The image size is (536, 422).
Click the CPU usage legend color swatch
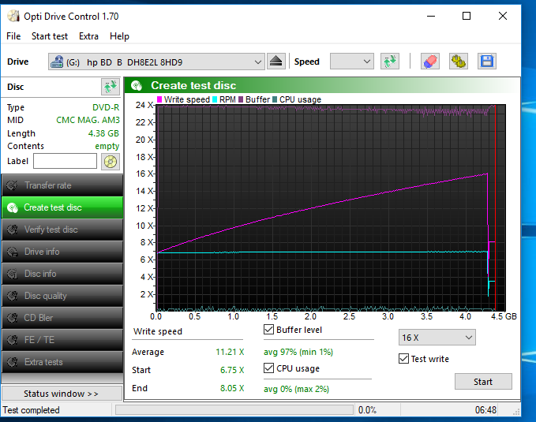pos(275,99)
